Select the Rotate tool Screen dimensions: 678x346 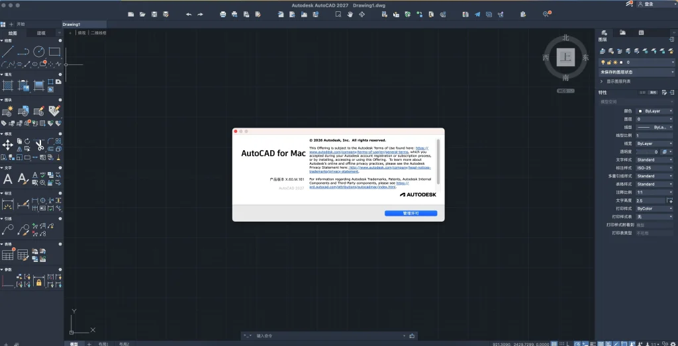click(27, 142)
